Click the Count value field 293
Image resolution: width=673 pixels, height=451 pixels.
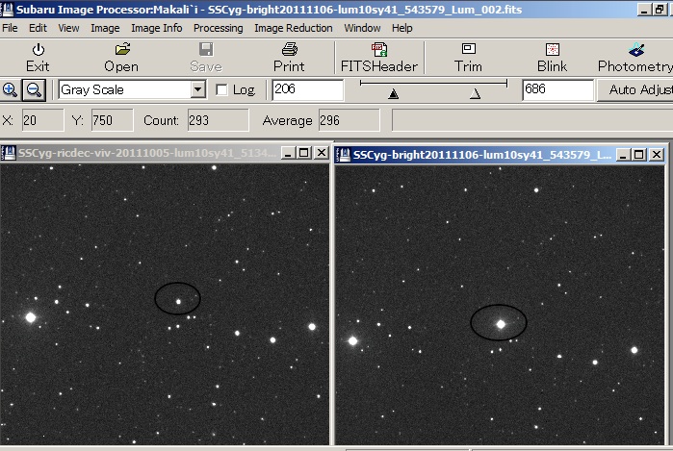pyautogui.click(x=218, y=120)
